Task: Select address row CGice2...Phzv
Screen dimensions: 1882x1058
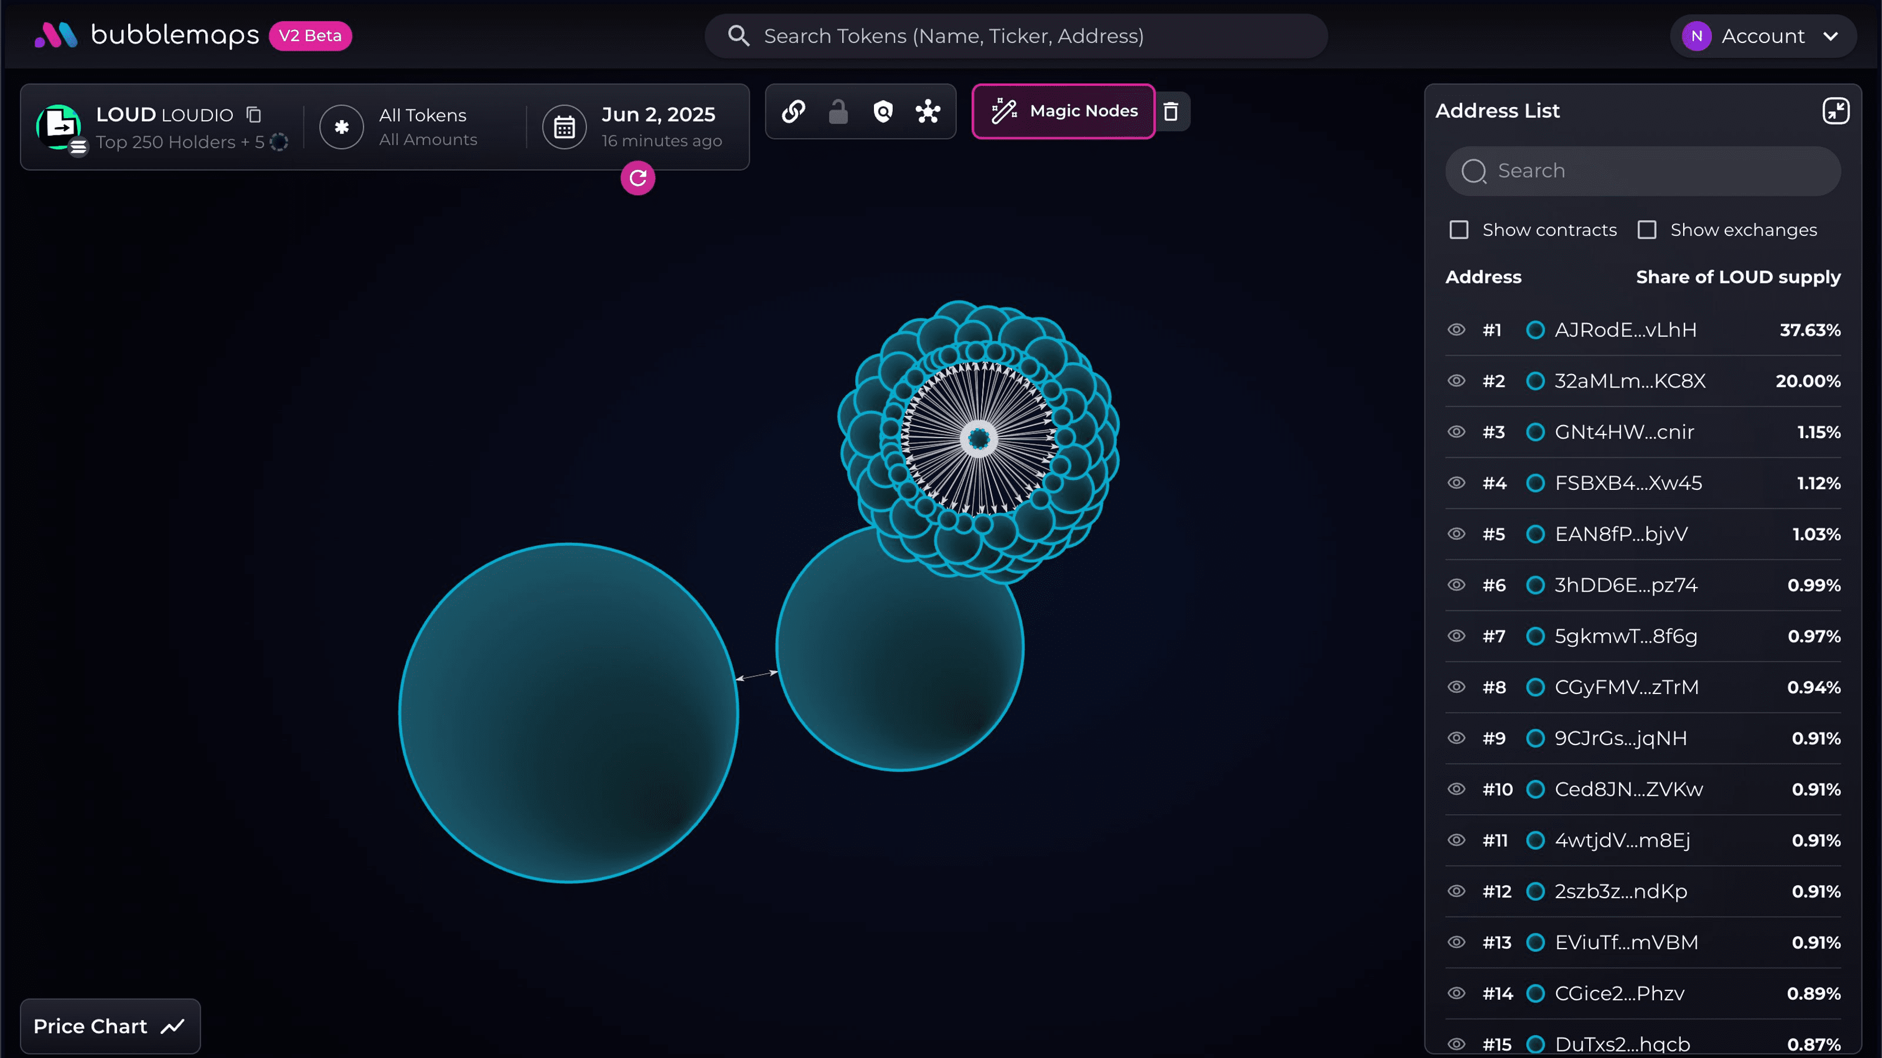Action: pyautogui.click(x=1643, y=993)
